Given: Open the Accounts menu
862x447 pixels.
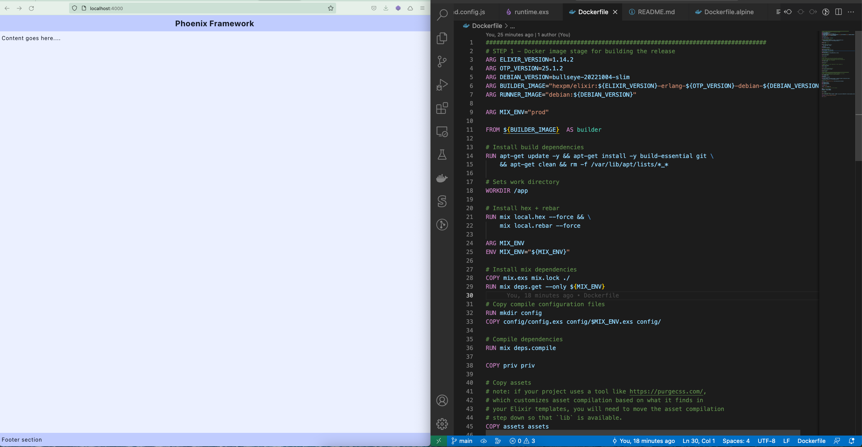Looking at the screenshot, I should (x=442, y=401).
